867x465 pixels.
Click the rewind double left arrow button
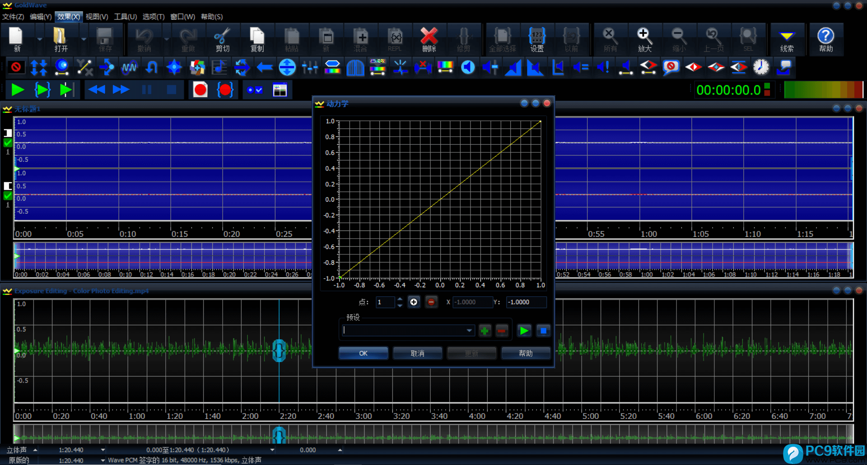click(x=97, y=90)
